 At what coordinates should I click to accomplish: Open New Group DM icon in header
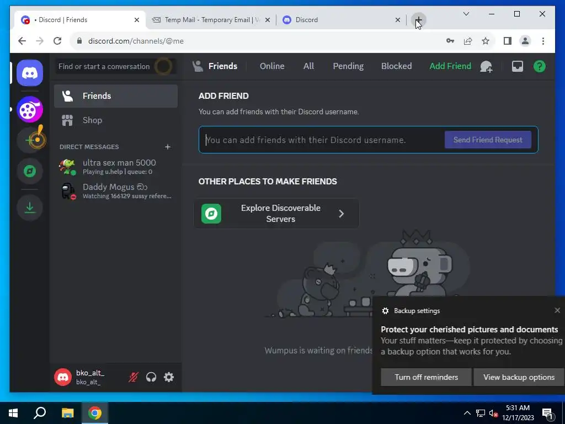(x=486, y=66)
